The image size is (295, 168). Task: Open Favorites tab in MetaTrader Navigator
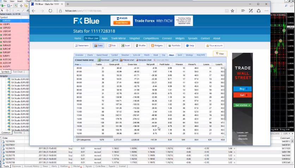click(18, 133)
